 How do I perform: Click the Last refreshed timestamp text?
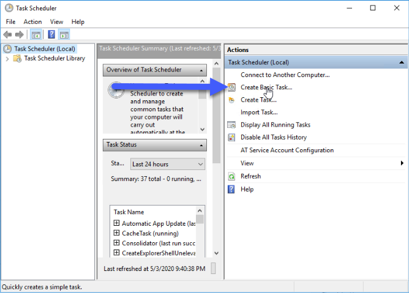coord(154,269)
